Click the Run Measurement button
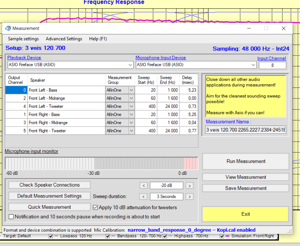This screenshot has width=300, height=246. tap(246, 161)
